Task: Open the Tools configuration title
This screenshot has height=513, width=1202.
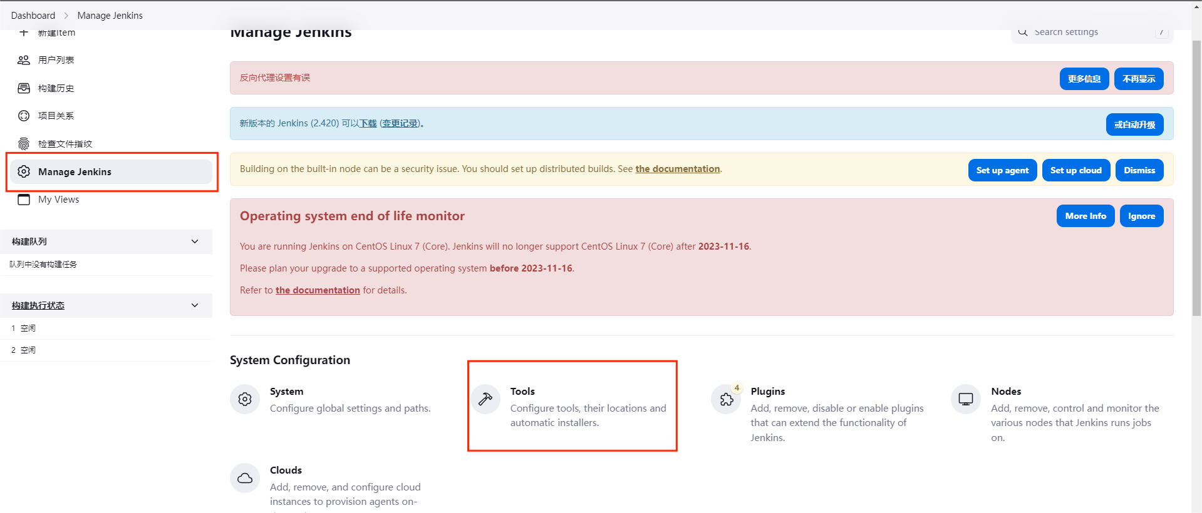Action: [522, 391]
